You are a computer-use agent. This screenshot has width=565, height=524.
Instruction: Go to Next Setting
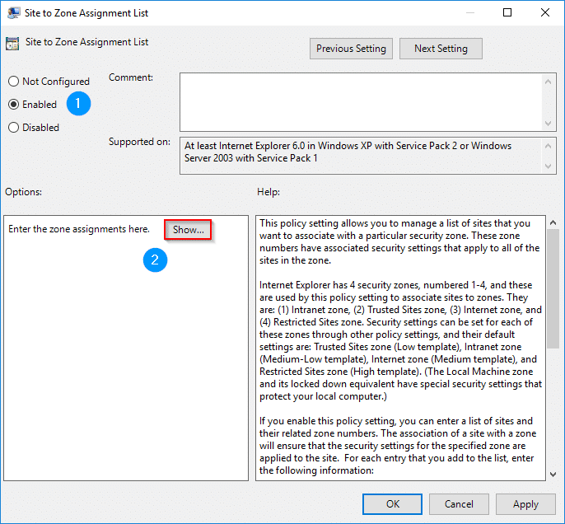point(441,49)
